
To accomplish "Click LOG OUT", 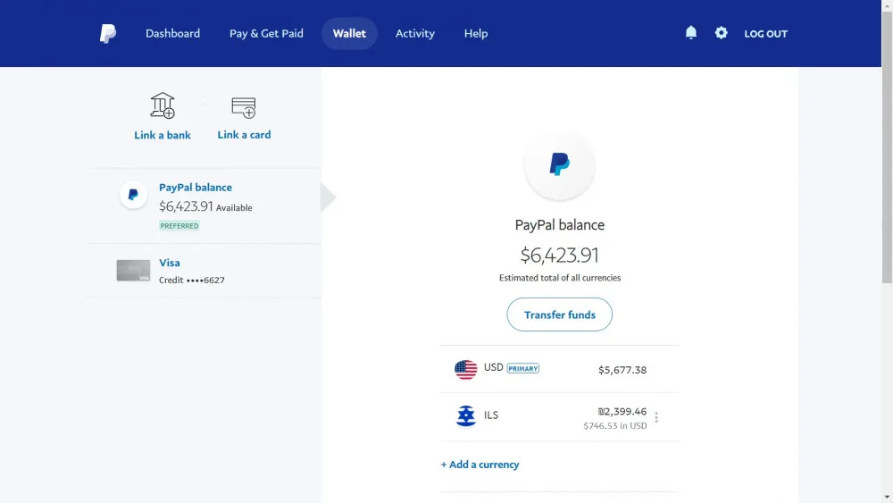I will click(765, 34).
